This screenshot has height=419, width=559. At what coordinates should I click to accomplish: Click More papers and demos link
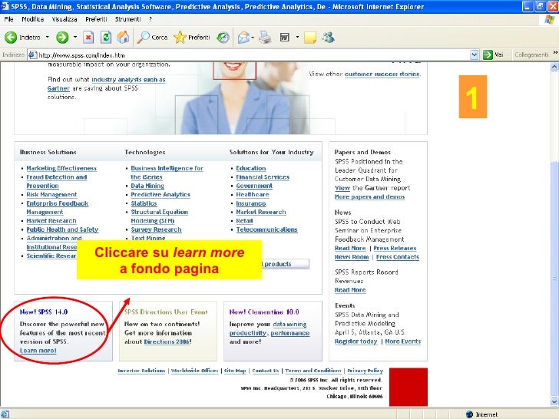pos(369,196)
